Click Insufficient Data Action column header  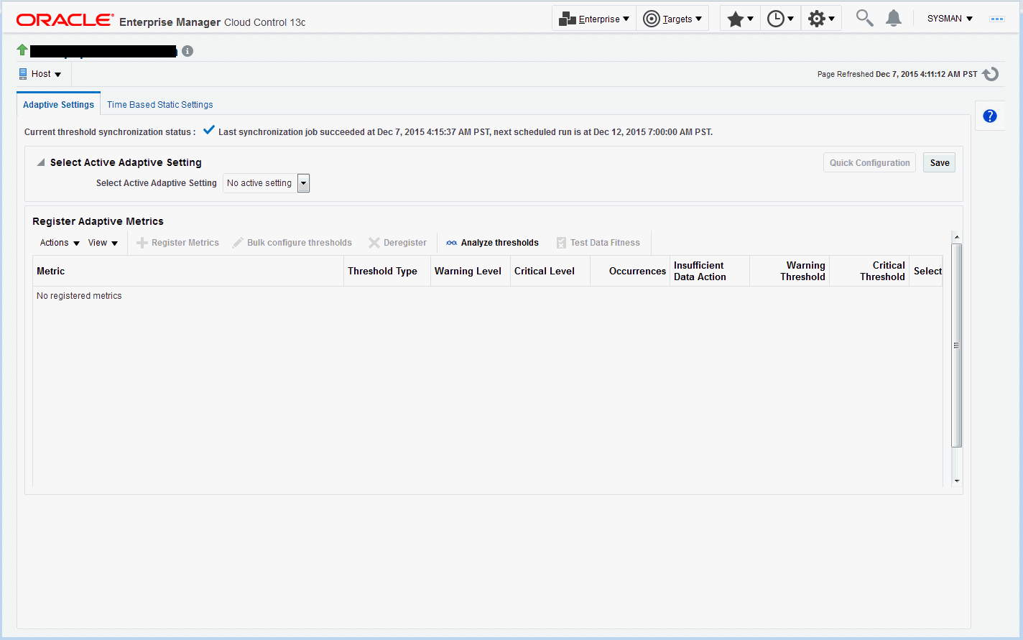pos(710,271)
